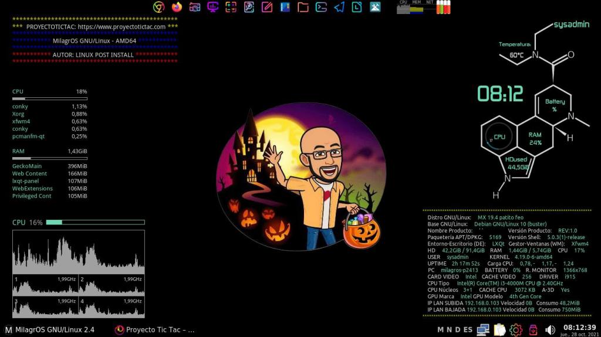This screenshot has height=337, width=601.
Task: Open Firefox from the top dock
Action: pyautogui.click(x=177, y=7)
